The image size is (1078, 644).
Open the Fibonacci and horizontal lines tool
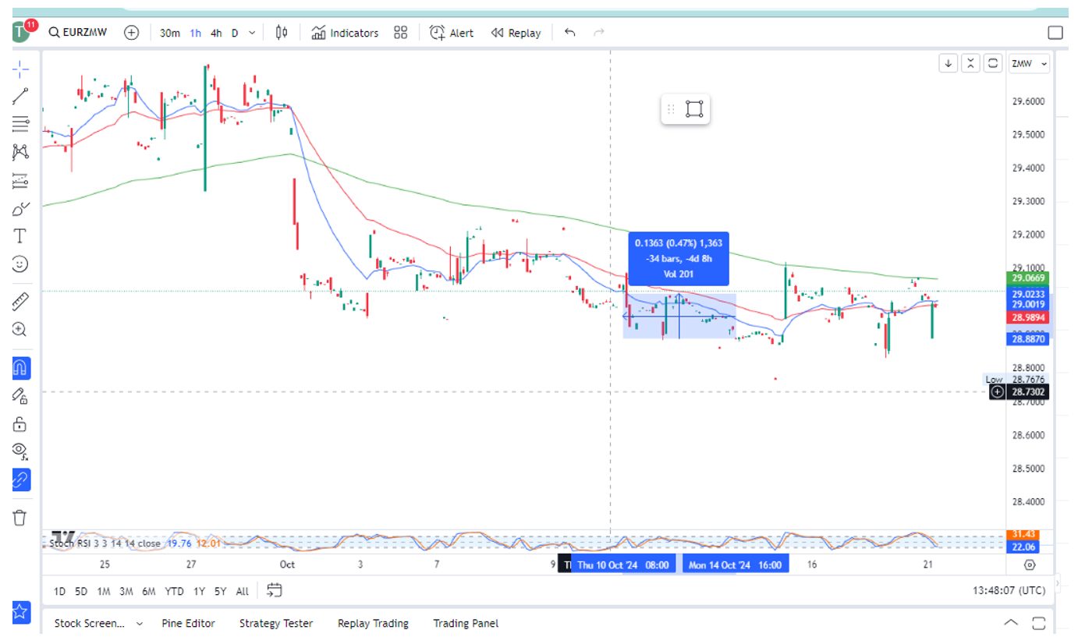(x=20, y=124)
